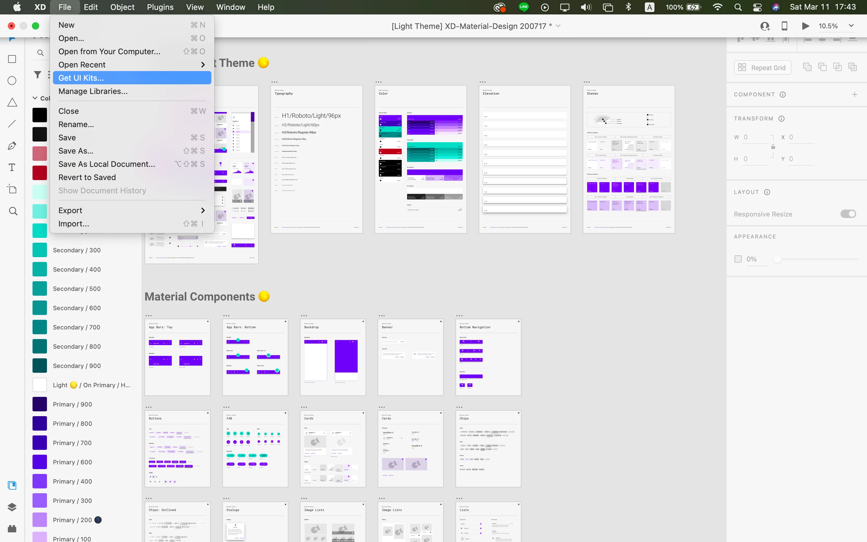Select the Rectangle tool

12,59
